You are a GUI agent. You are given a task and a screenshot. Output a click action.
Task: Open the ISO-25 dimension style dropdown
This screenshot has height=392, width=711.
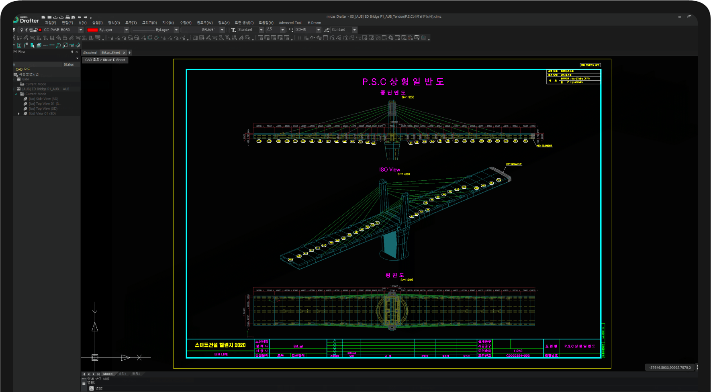319,30
